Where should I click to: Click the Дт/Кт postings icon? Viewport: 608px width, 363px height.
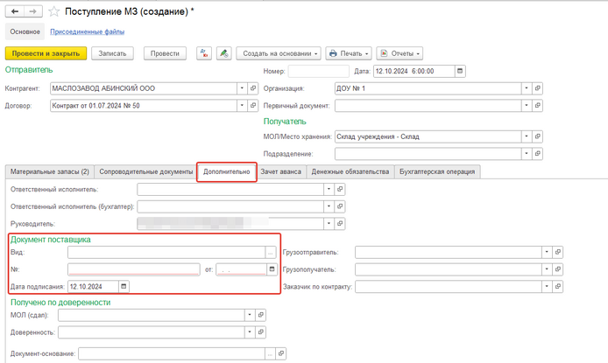click(204, 53)
